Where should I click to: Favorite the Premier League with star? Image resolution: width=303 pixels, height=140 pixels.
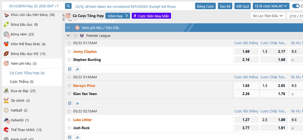[x=76, y=36]
